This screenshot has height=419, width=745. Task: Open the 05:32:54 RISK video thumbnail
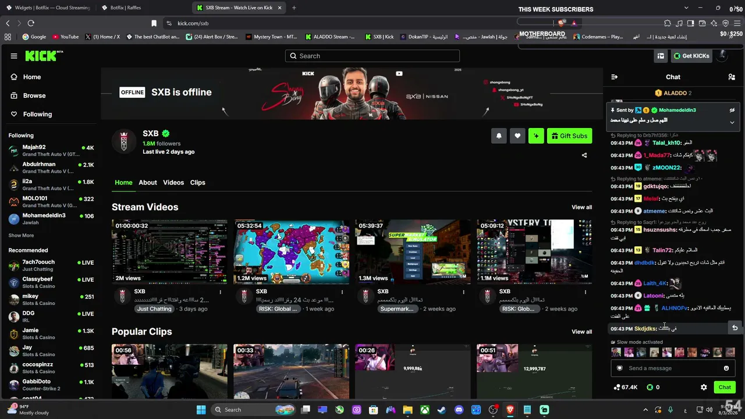click(292, 252)
